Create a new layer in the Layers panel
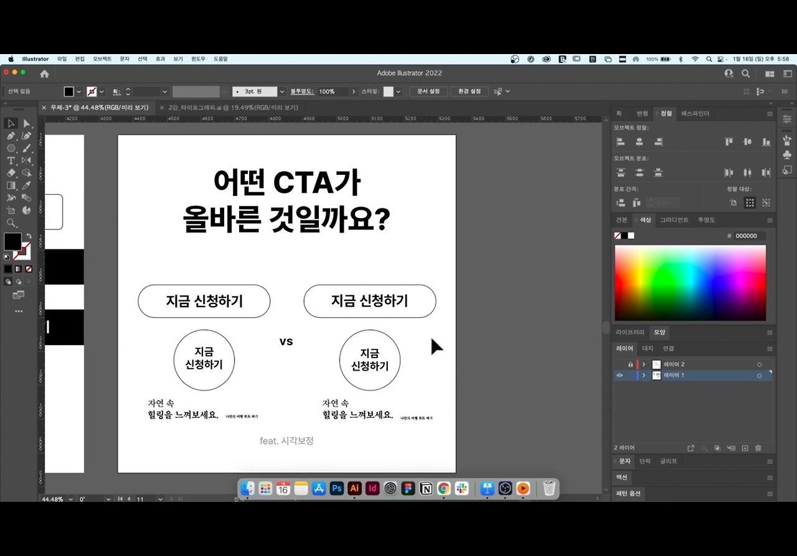Image resolution: width=797 pixels, height=556 pixels. pyautogui.click(x=745, y=448)
